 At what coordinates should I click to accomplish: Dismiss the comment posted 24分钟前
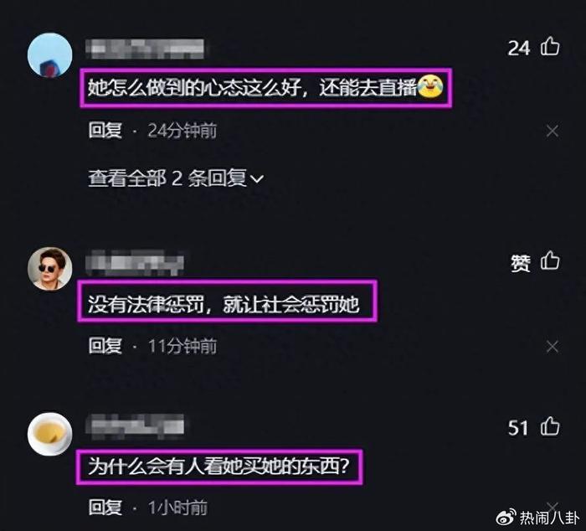click(x=553, y=131)
